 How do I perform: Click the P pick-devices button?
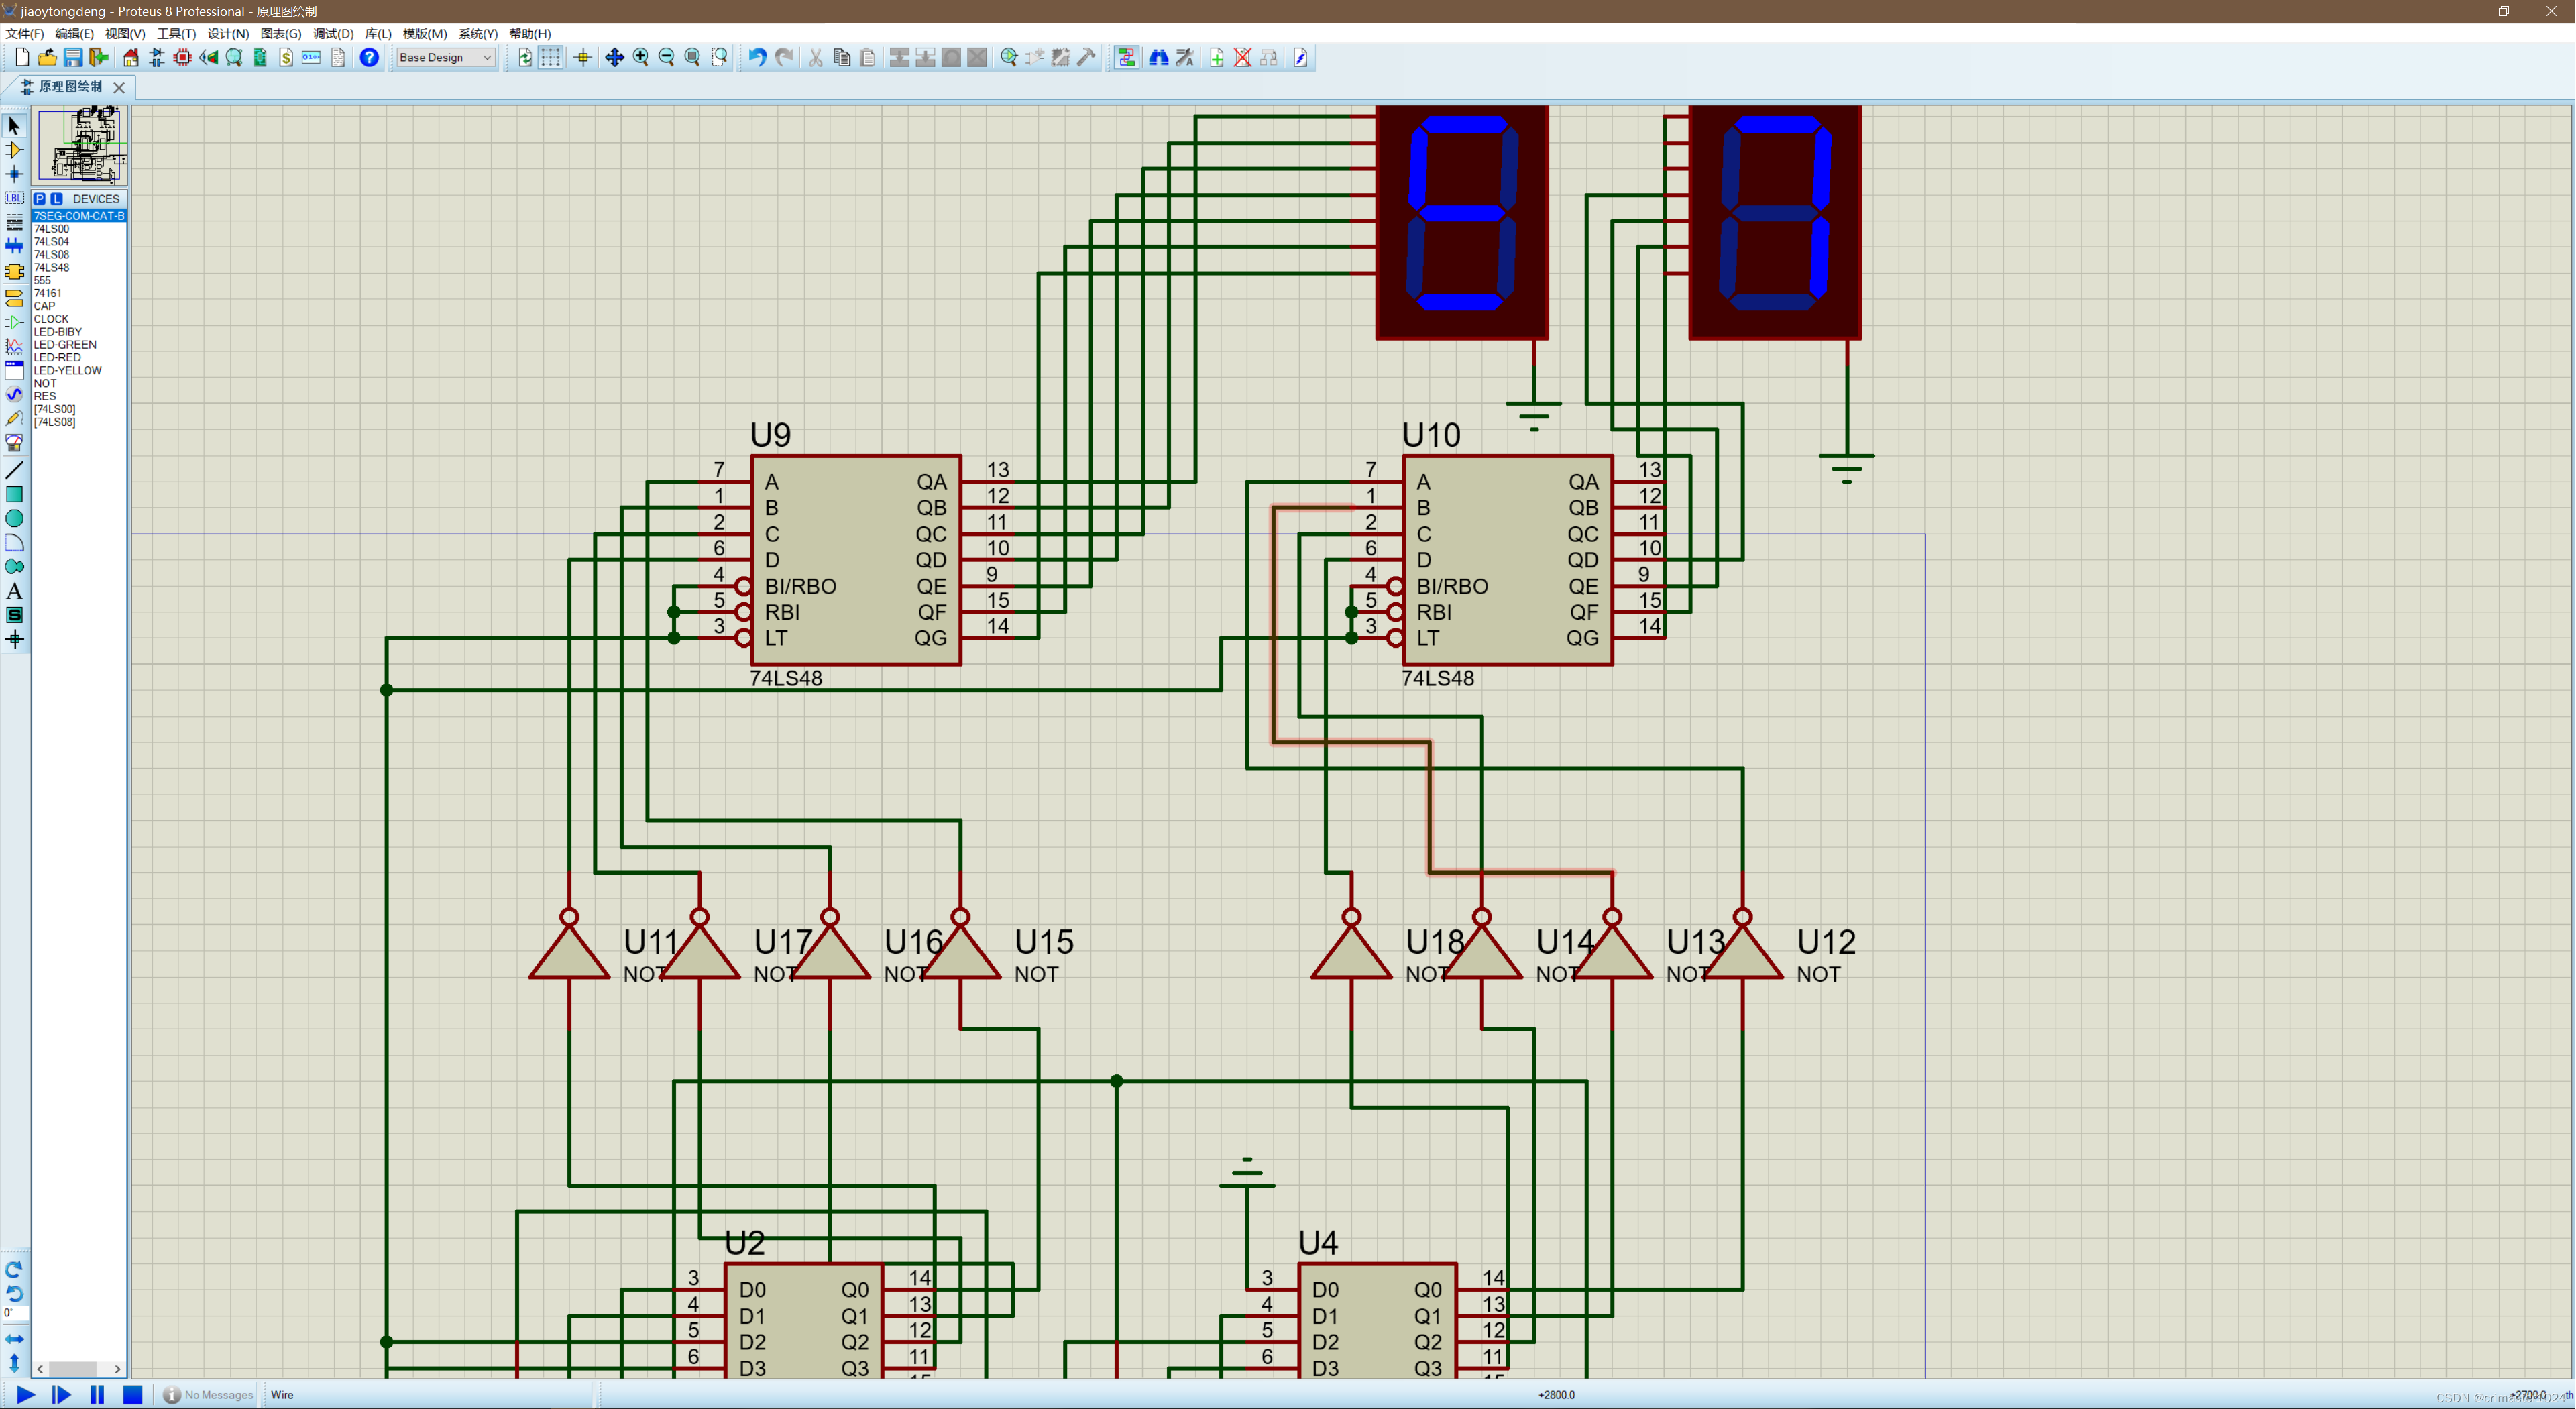point(40,199)
